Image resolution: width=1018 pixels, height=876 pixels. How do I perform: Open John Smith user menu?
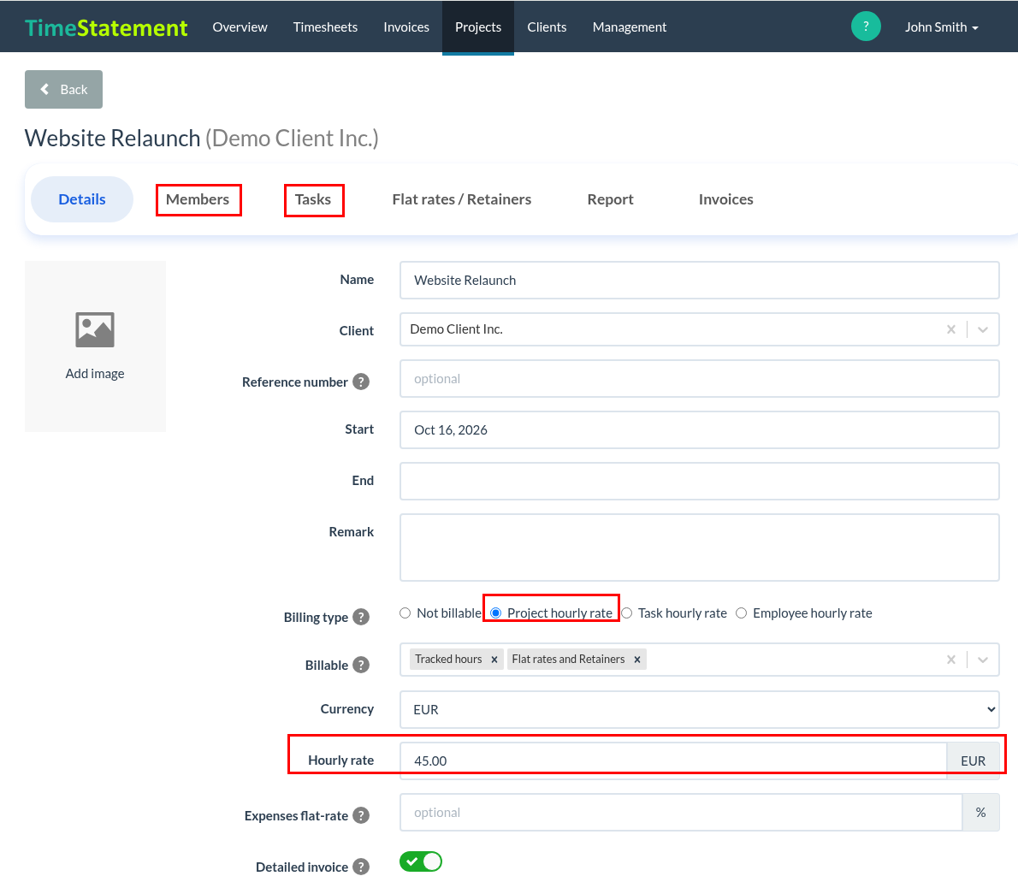click(x=941, y=27)
